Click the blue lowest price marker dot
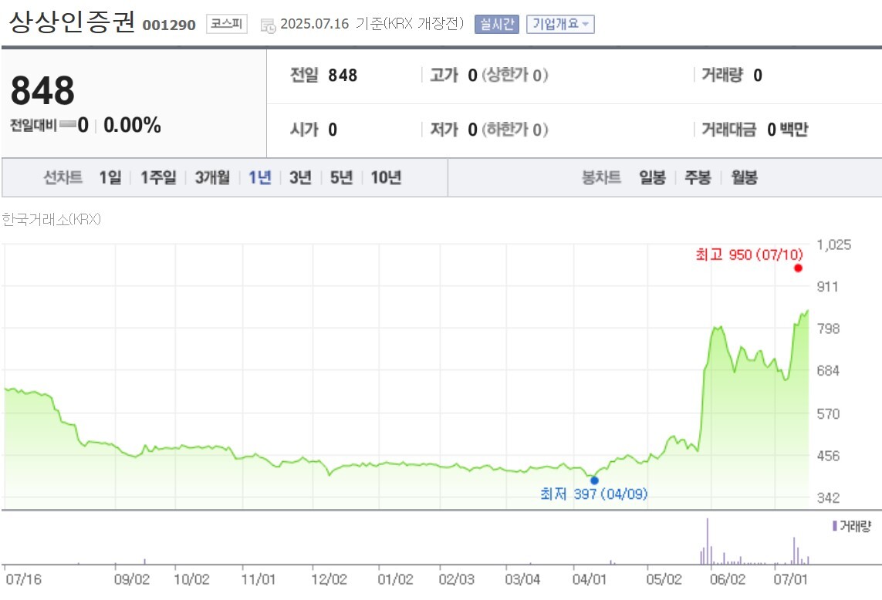The image size is (882, 600). coord(594,480)
